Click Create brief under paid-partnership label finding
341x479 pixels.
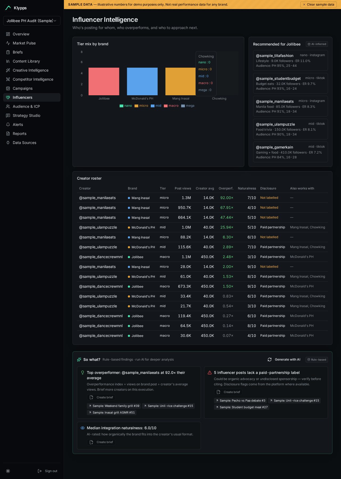[228, 392]
